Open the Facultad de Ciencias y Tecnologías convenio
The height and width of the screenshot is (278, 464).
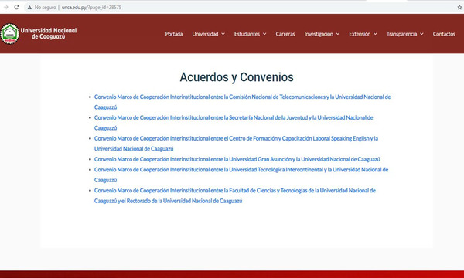pyautogui.click(x=235, y=195)
